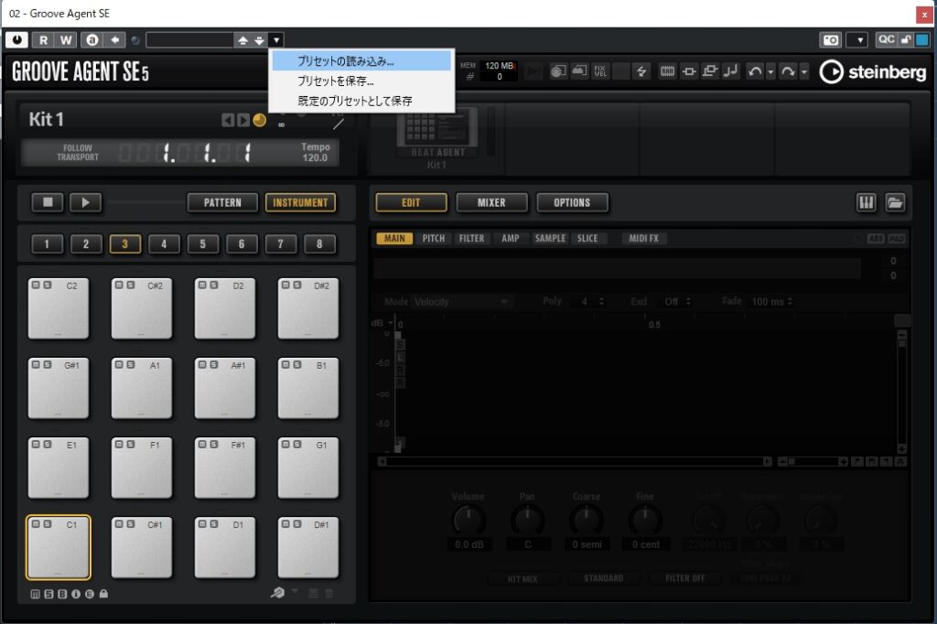This screenshot has width=937, height=624.
Task: Click the camera snapshot icon
Action: [830, 39]
